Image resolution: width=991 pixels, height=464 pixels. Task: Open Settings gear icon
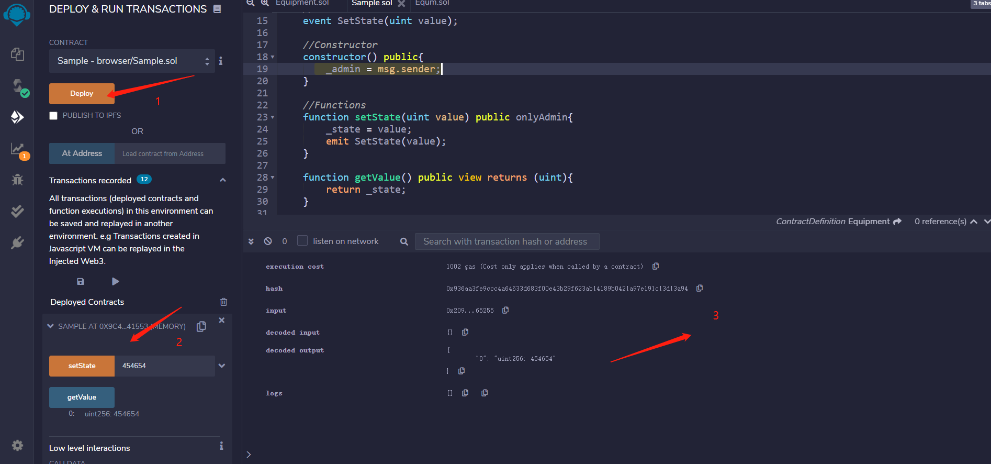(17, 445)
